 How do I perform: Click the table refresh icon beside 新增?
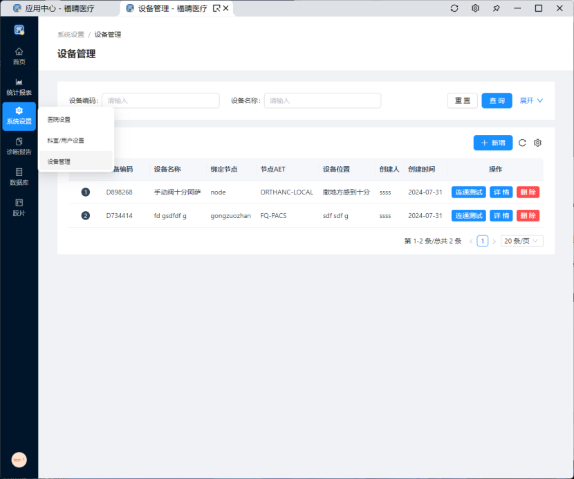tap(522, 143)
